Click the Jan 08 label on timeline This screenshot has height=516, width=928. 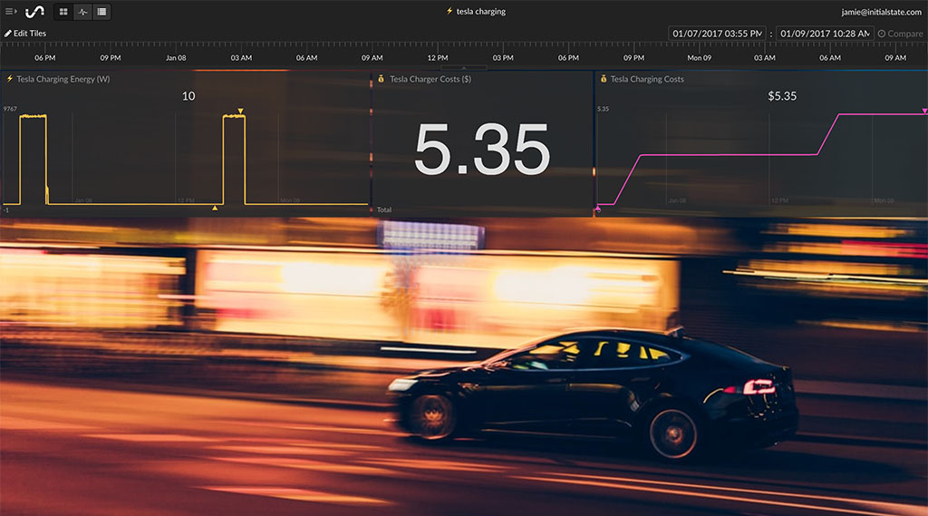coord(176,57)
